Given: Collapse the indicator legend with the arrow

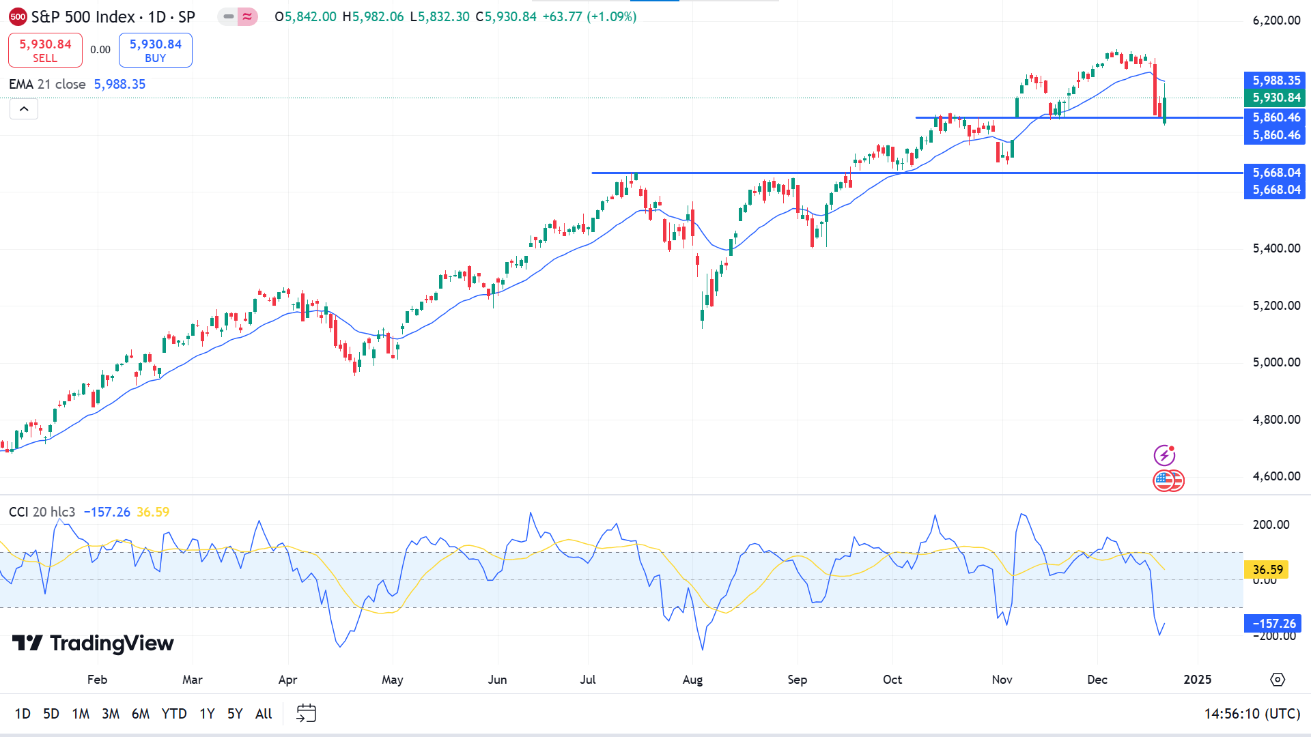Looking at the screenshot, I should (24, 109).
